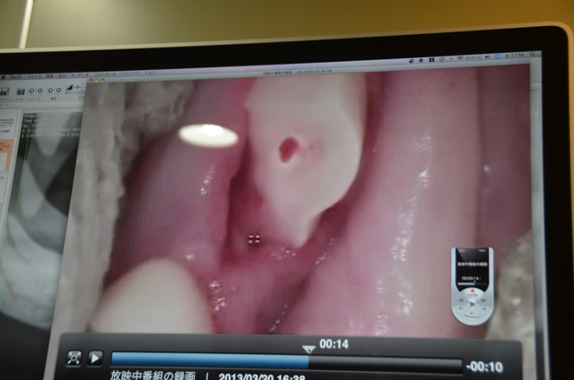574x380 pixels.
Task: Click the database icon in background toolbar
Action: pos(4,92)
